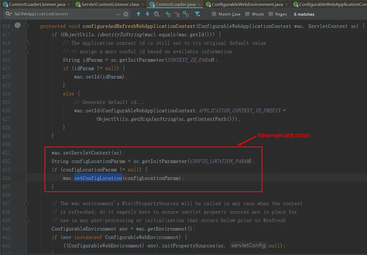The height and width of the screenshot is (255, 367).
Task: Click 'Generate default id...' comment
Action: coord(109,102)
